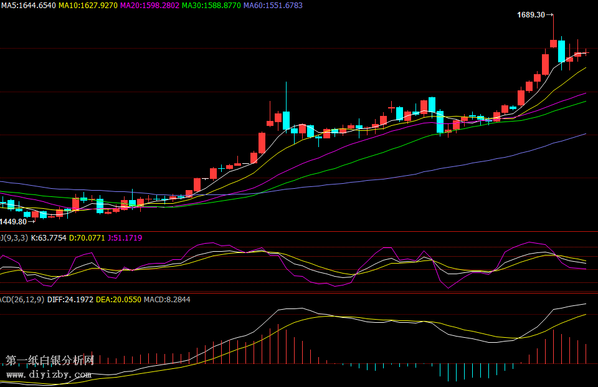The width and height of the screenshot is (598, 387).
Task: Click the 第一纸白银分析网 watermark text
Action: 50,361
